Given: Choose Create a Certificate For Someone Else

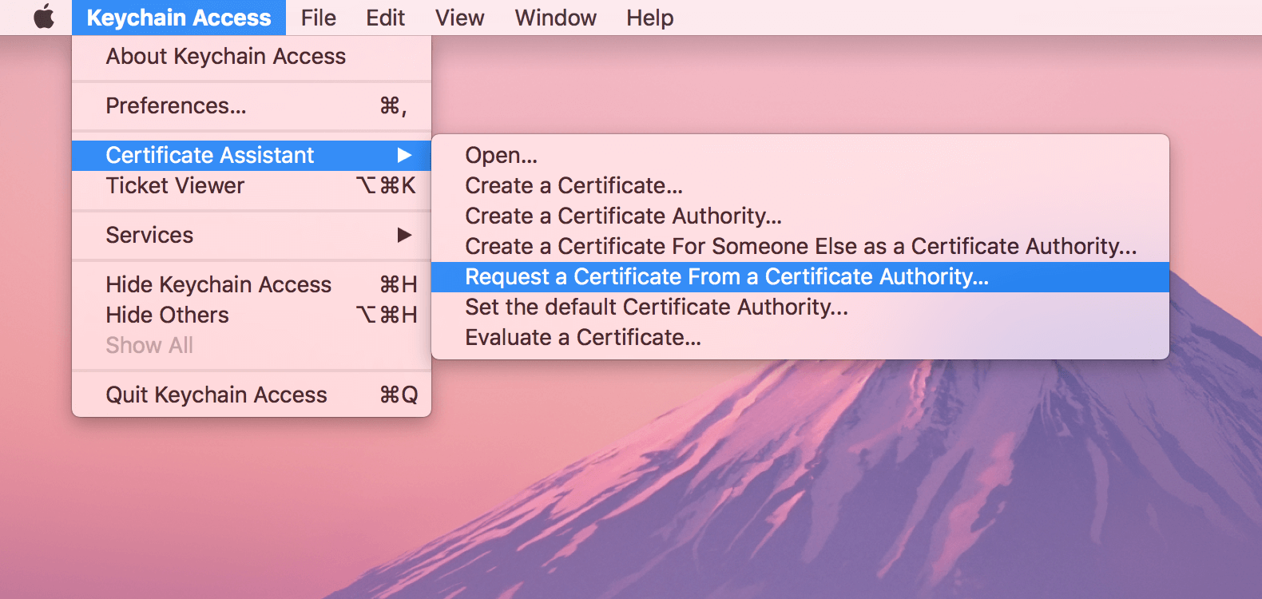Looking at the screenshot, I should [800, 246].
